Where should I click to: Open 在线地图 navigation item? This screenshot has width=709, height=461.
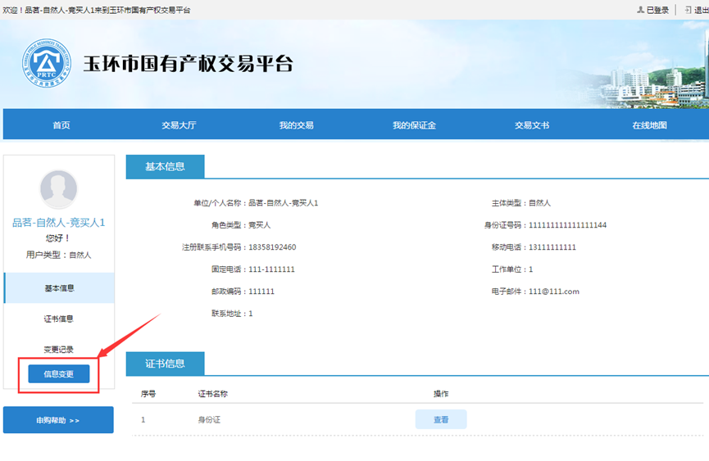pos(649,125)
